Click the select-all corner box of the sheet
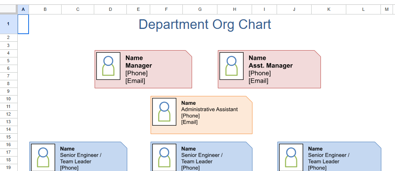This screenshot has height=171, width=395. 9,9
